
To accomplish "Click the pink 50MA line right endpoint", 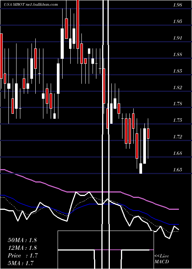I will 178,209.
